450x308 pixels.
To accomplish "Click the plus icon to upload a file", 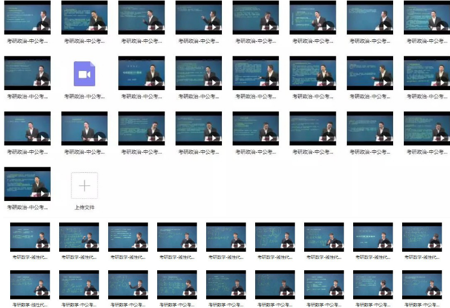I will coord(84,186).
